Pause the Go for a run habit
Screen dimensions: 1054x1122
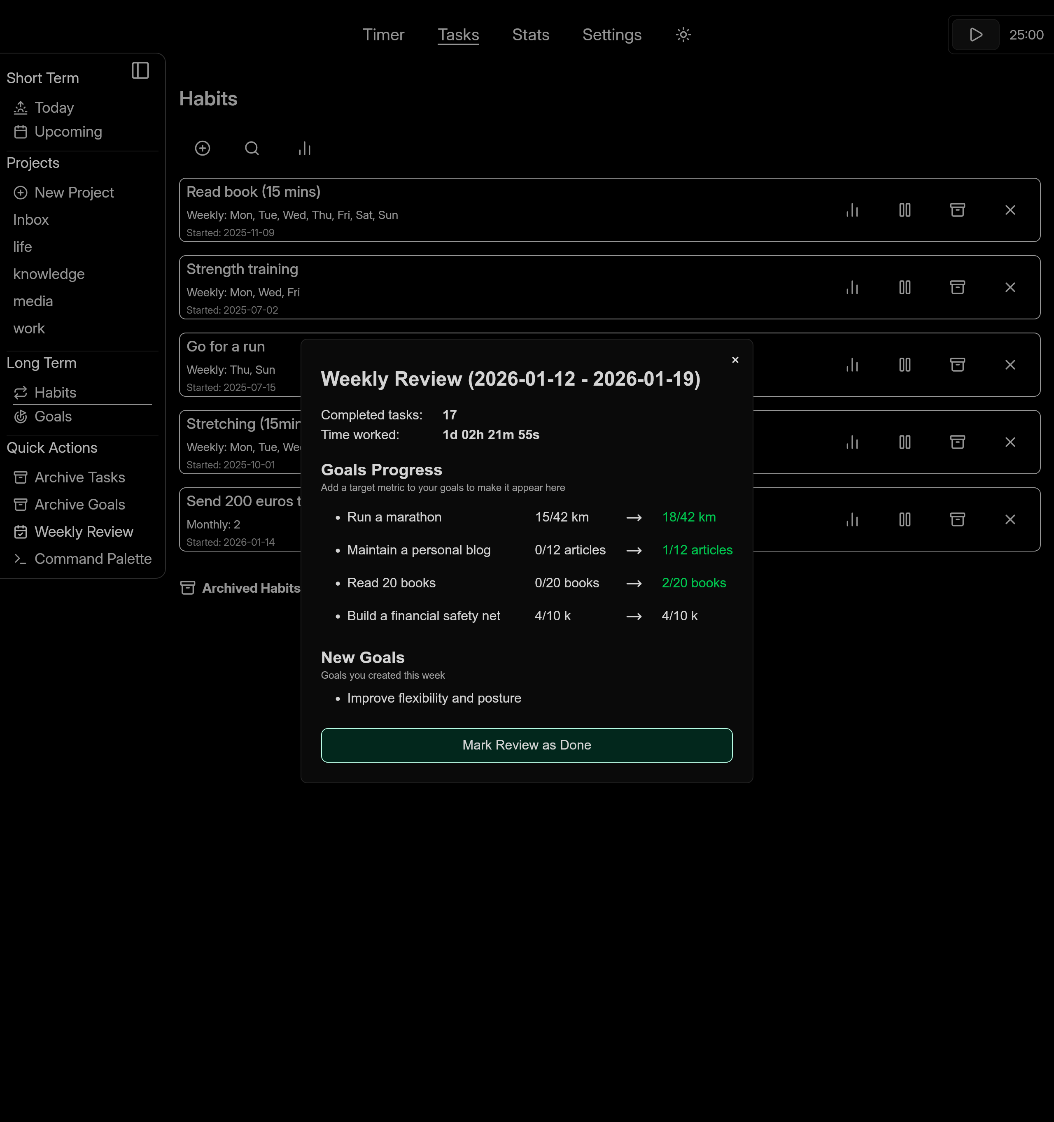905,364
